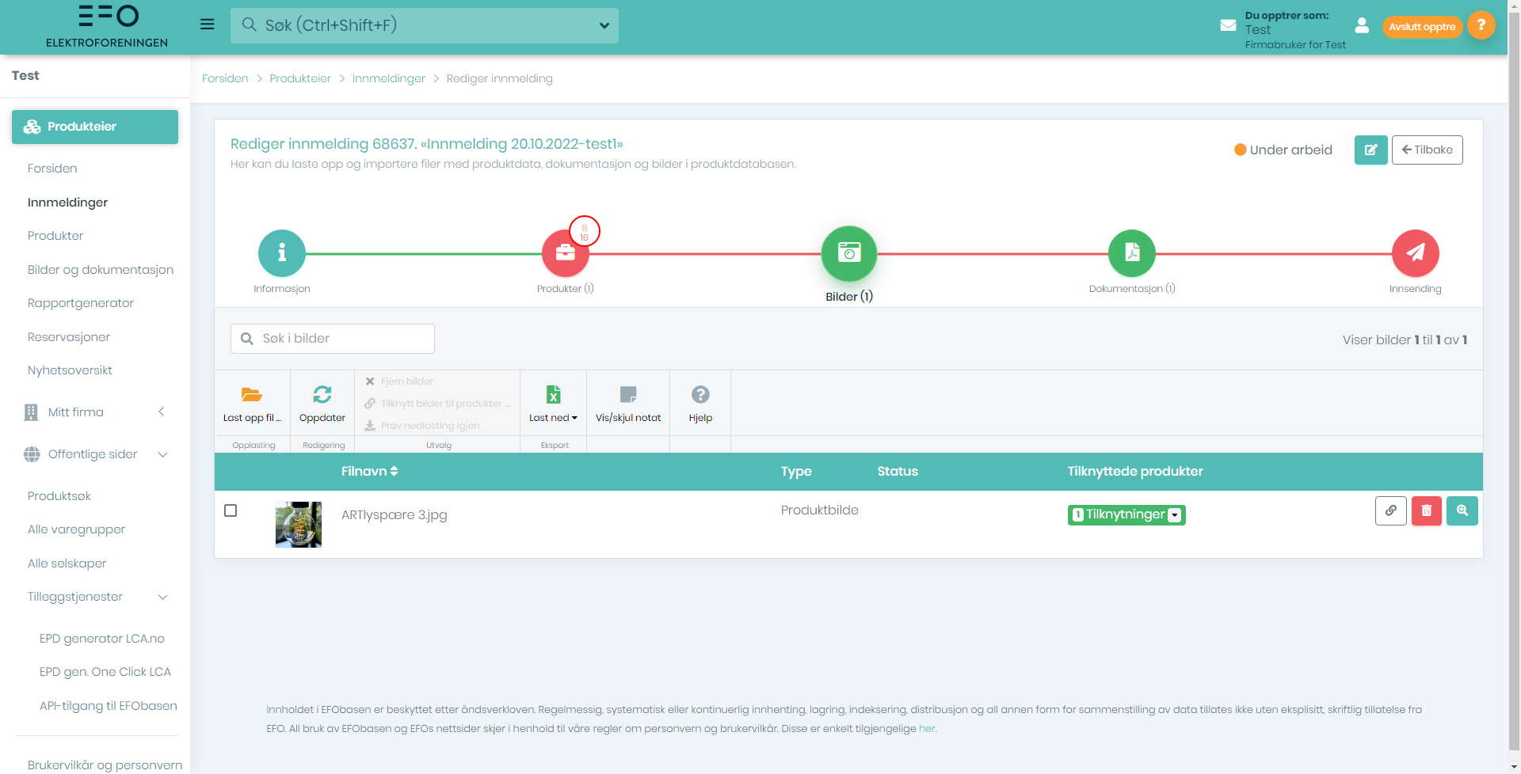Click the edit innmelding pencil icon
Screen dimensions: 1521x774
(1370, 150)
